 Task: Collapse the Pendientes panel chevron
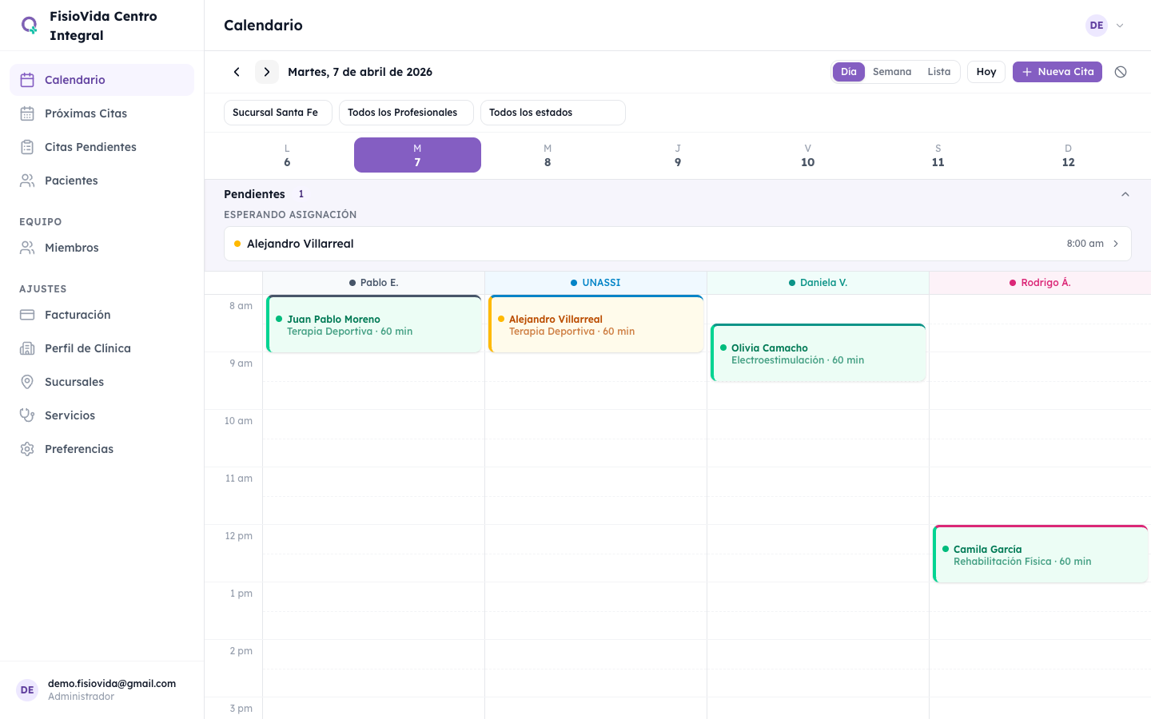[1125, 193]
